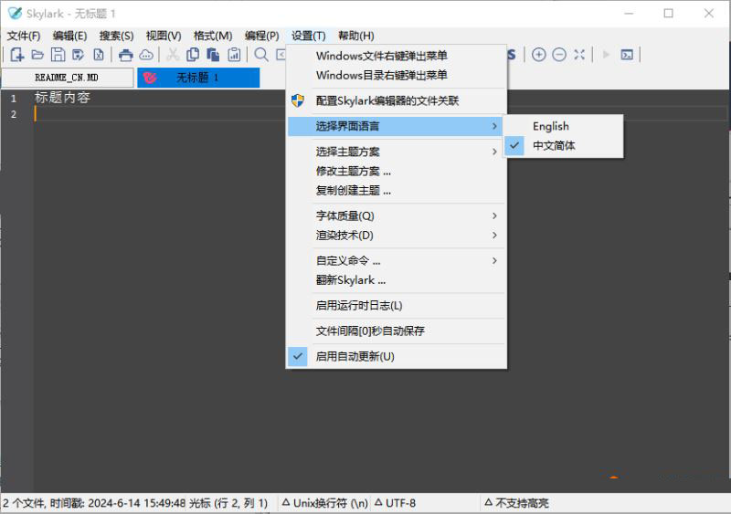Click the open folder toolbar icon
This screenshot has height=514, width=731.
click(37, 55)
